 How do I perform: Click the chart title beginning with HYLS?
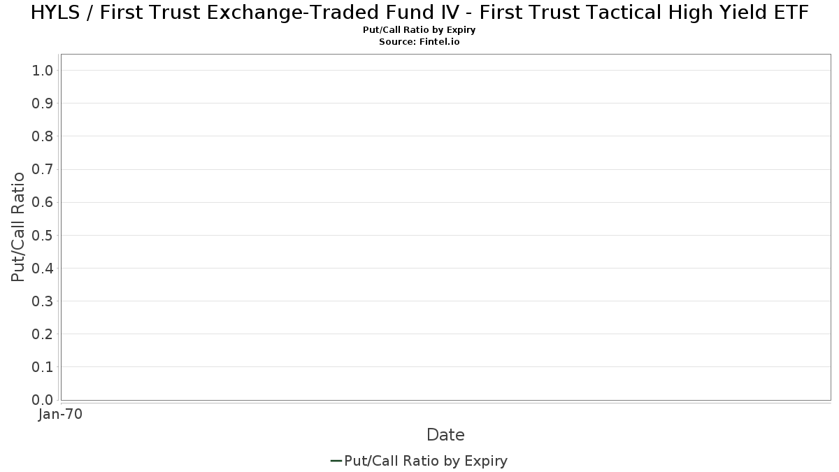419,13
